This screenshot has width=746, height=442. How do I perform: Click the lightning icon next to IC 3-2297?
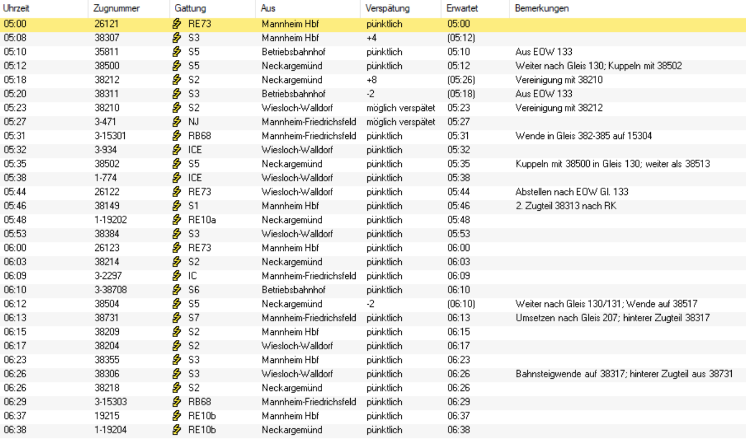click(176, 276)
